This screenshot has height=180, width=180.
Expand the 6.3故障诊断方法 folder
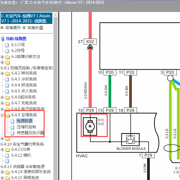(x=2, y=57)
